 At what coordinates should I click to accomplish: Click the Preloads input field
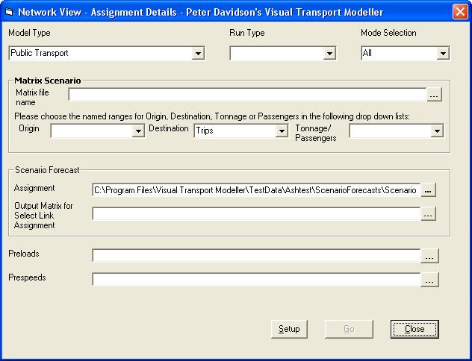tap(256, 256)
